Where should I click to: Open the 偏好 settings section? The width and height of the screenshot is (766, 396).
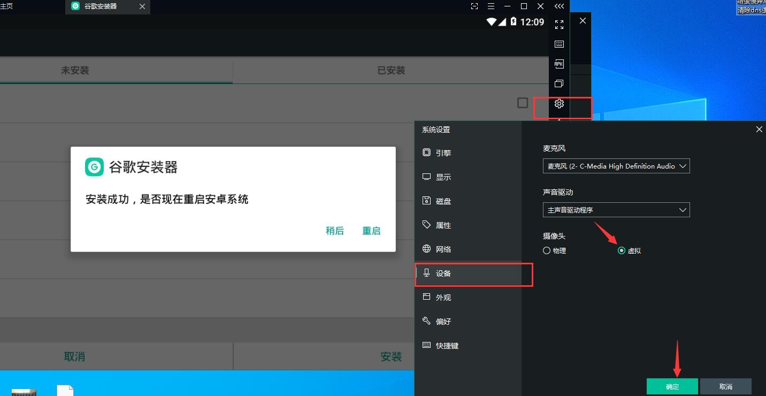click(x=468, y=321)
